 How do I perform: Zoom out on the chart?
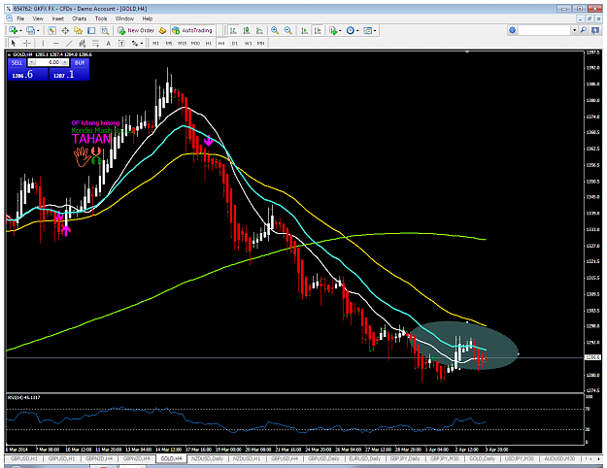point(288,30)
